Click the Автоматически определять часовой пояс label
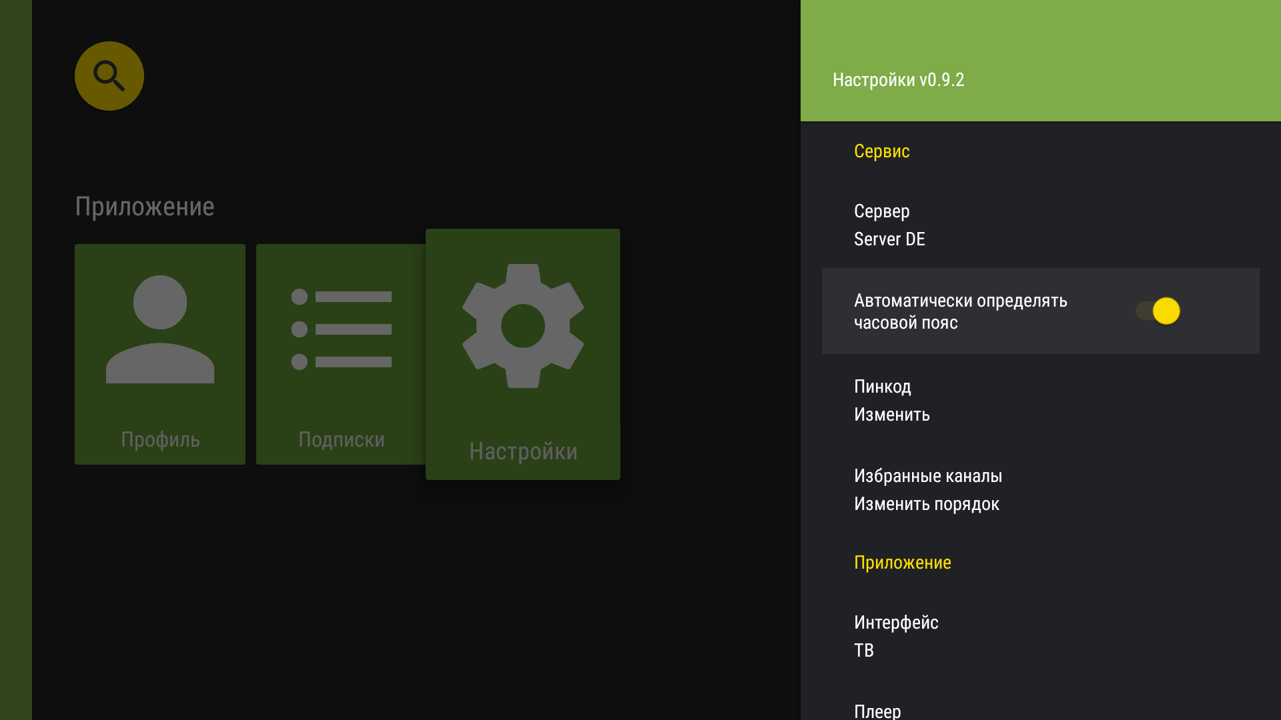 coord(961,311)
